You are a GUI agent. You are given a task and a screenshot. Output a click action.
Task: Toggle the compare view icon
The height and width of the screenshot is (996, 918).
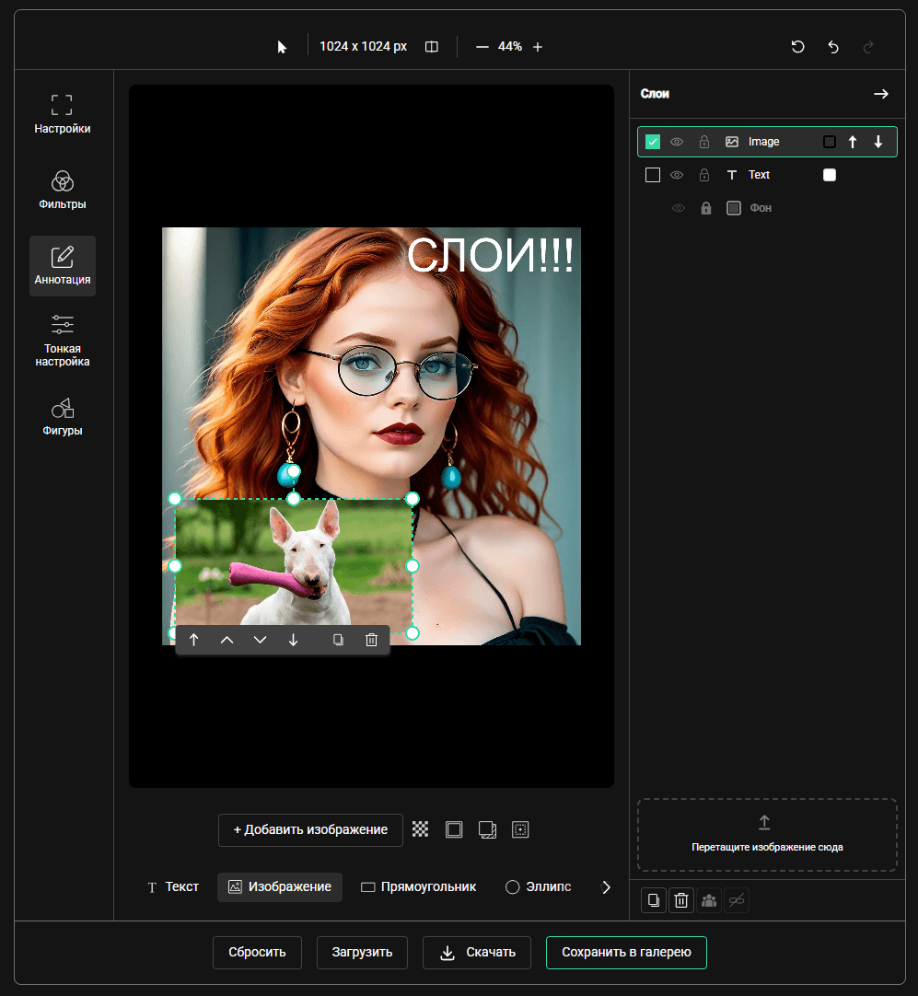tap(431, 47)
